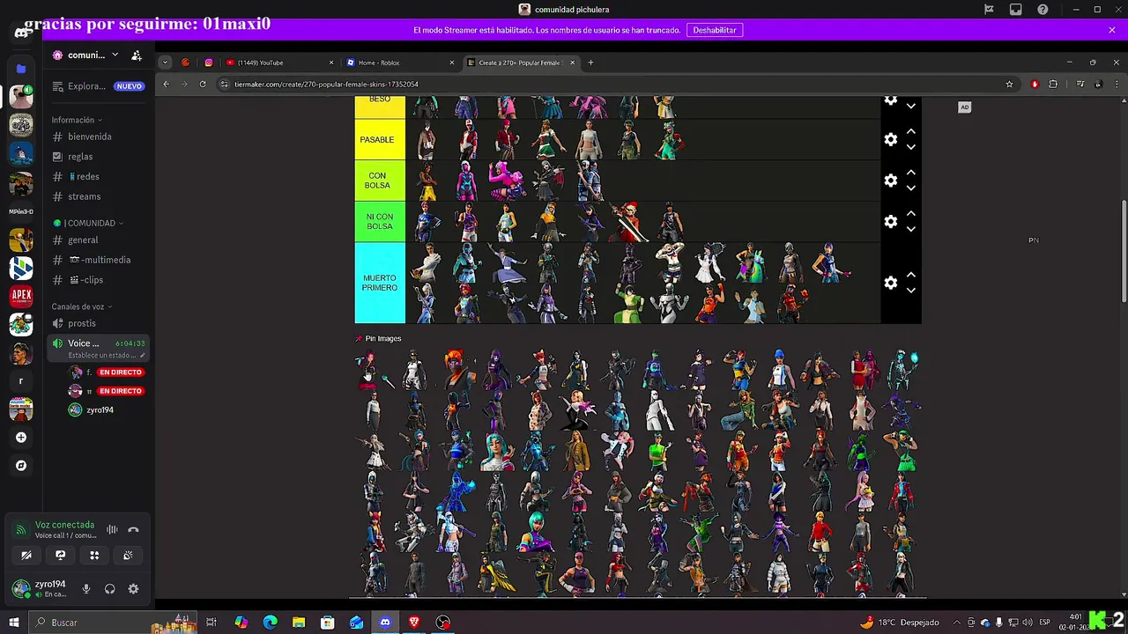Screen dimensions: 1128x634
Task: Open discover servers compass icon
Action: [x=21, y=466]
